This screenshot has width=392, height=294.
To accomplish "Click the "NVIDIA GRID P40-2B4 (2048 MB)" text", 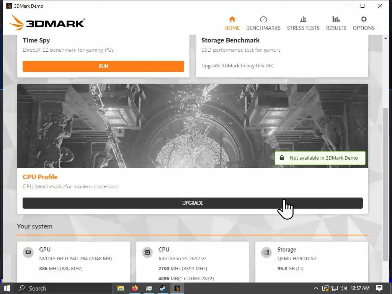I will click(75, 259).
